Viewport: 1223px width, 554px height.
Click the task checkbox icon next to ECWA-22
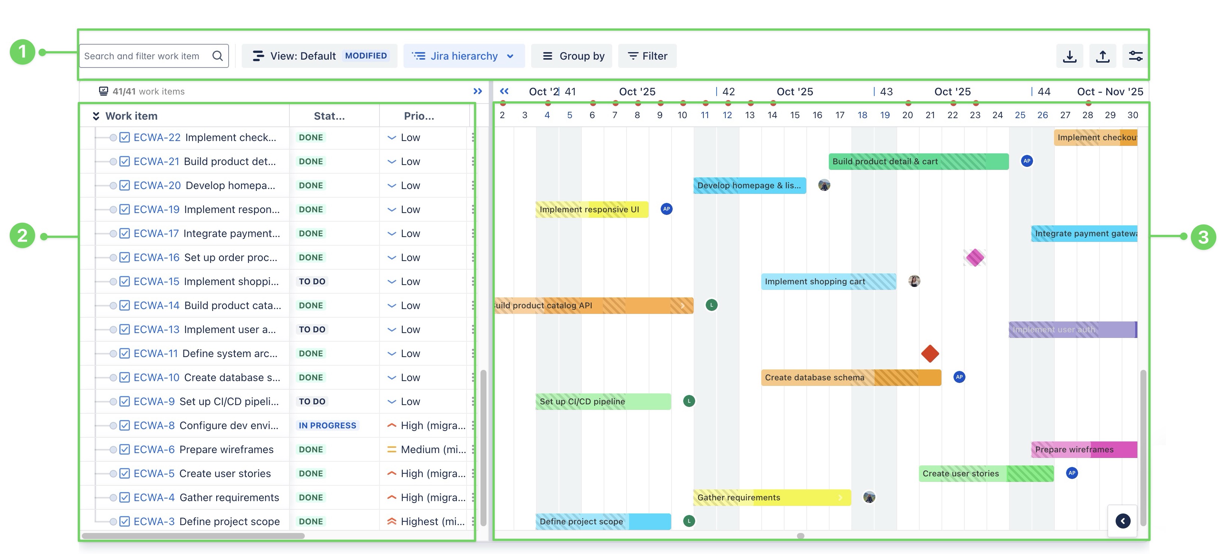pos(124,138)
